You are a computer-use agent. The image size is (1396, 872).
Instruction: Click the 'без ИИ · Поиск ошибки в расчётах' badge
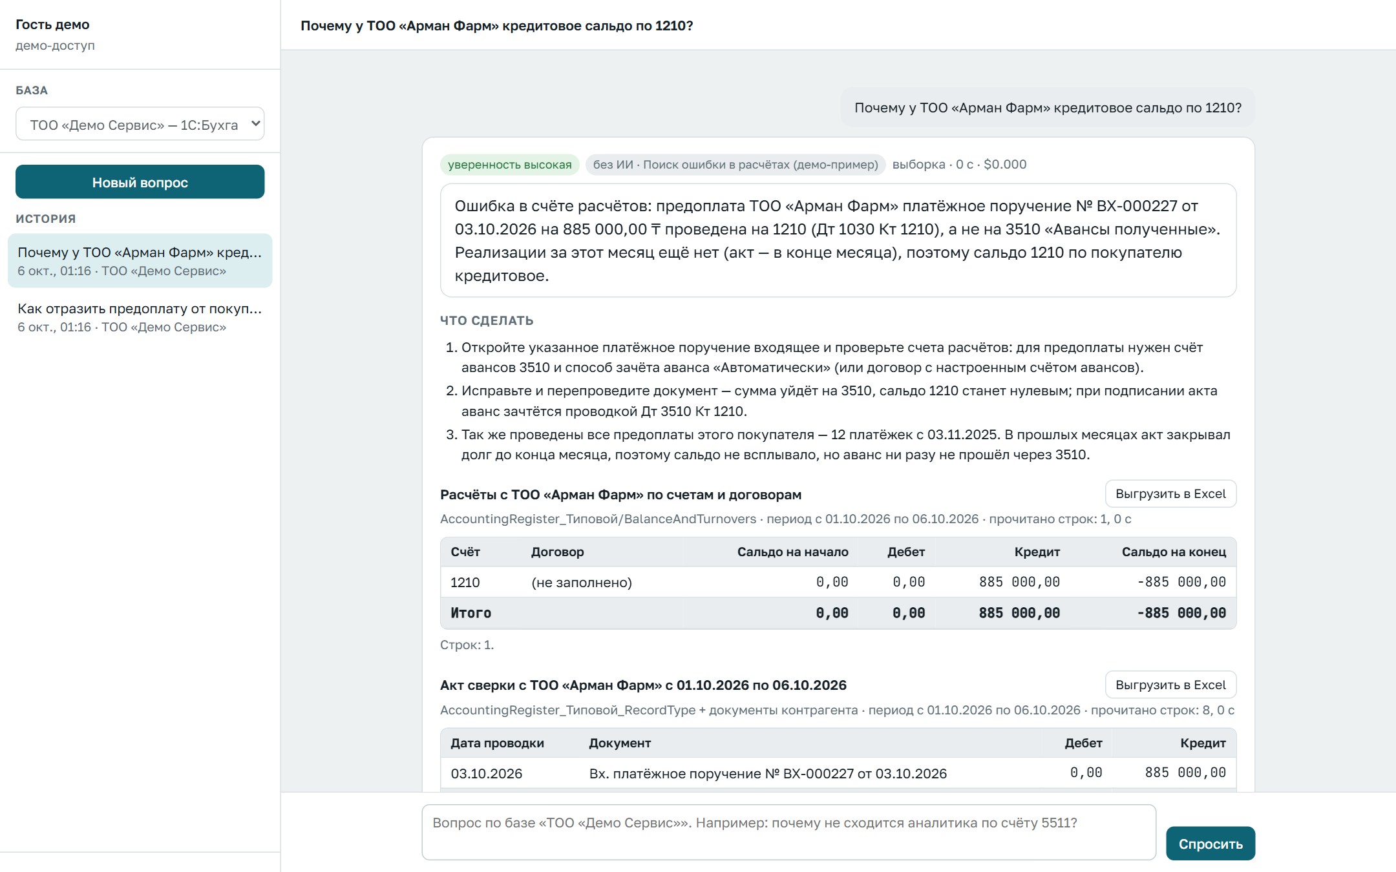(735, 165)
